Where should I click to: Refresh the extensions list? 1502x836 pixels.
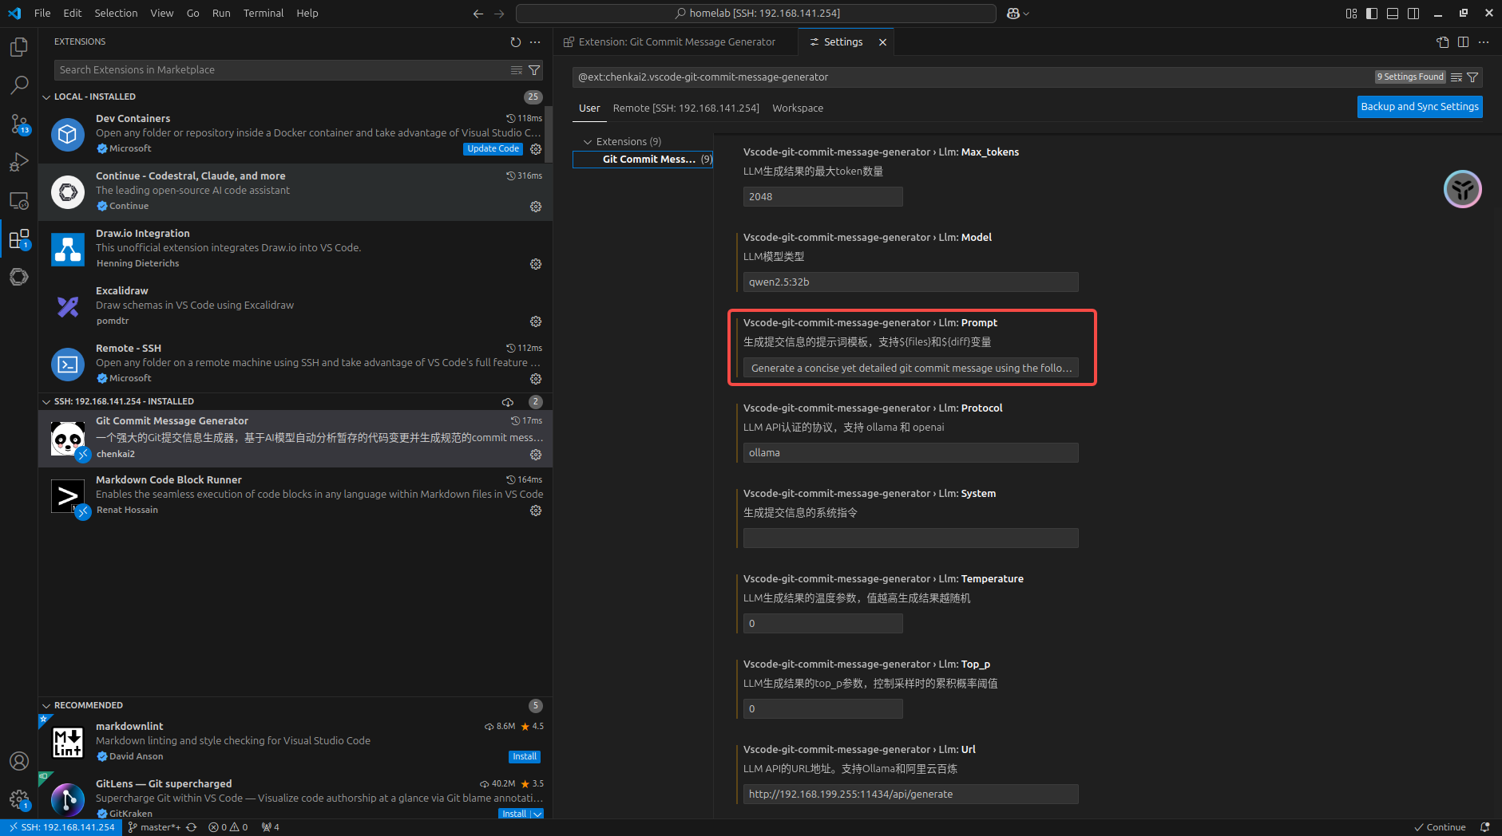click(x=516, y=41)
